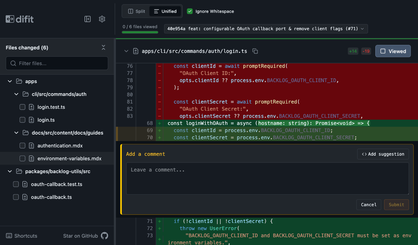The width and height of the screenshot is (418, 245).
Task: Click the file icon in login.ts diff header
Action: 136,51
